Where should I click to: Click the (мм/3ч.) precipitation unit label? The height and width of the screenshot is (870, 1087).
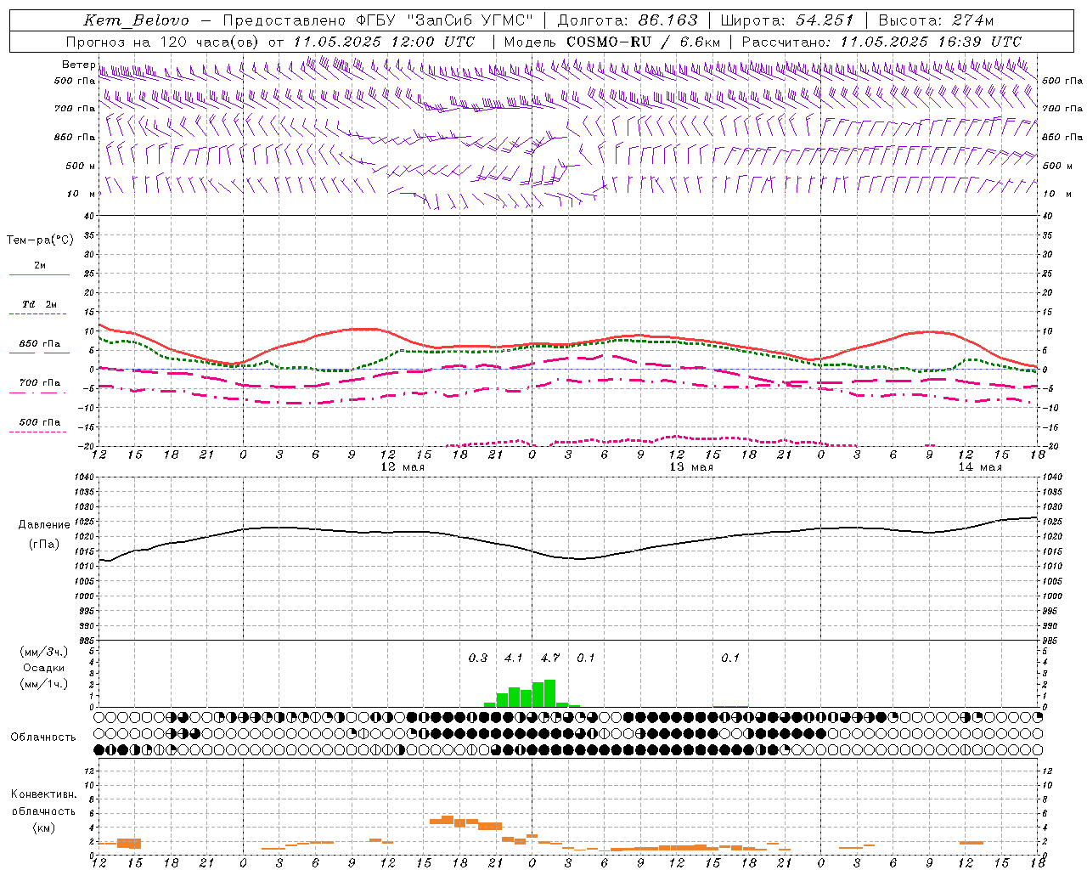coord(43,652)
